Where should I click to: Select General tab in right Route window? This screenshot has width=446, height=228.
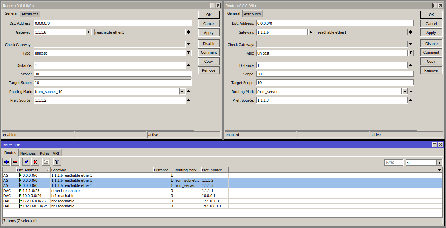pyautogui.click(x=234, y=13)
